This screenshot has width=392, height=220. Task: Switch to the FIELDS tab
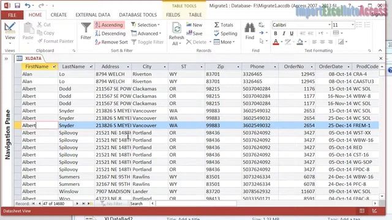tap(173, 15)
